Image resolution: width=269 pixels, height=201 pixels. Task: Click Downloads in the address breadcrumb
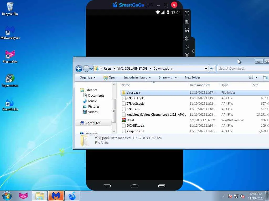tap(161, 69)
